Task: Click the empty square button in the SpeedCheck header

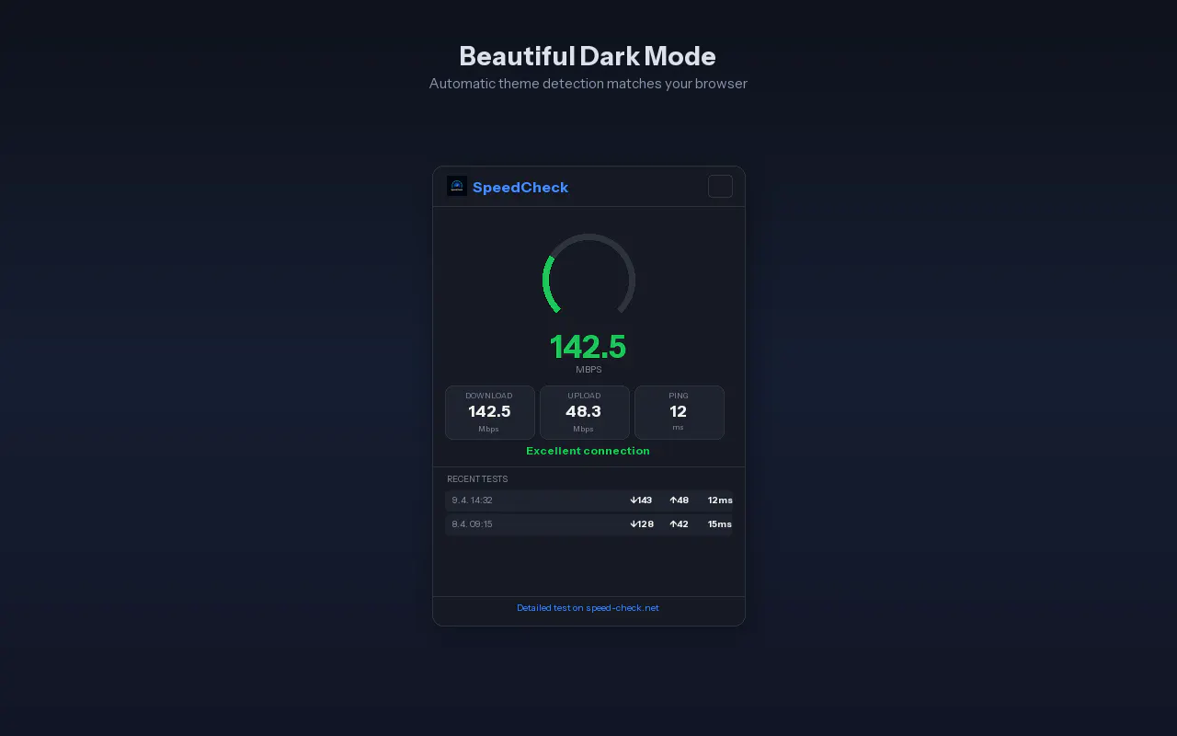Action: click(720, 186)
